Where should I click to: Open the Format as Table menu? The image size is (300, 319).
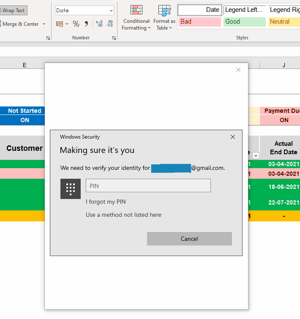pyautogui.click(x=164, y=17)
